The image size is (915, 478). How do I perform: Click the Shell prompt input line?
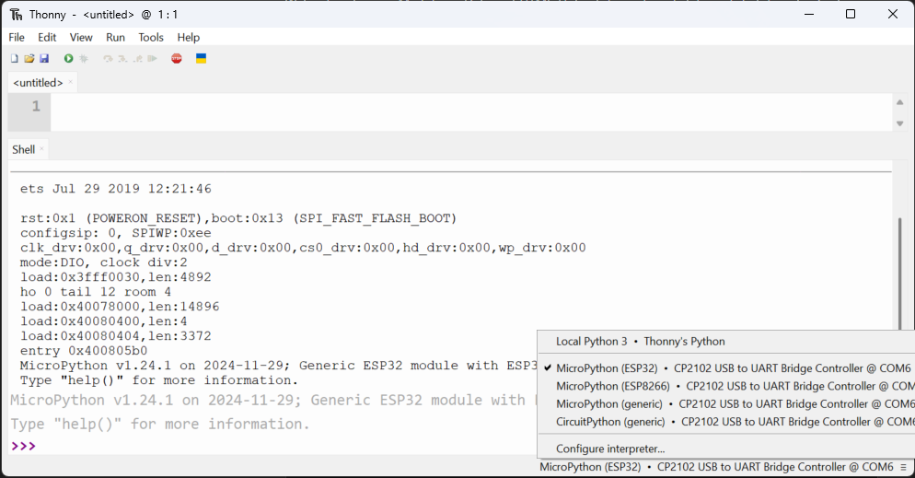tap(276, 446)
